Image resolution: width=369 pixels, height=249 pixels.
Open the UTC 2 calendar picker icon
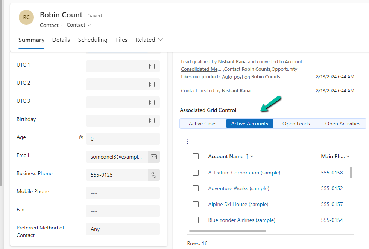tap(152, 84)
